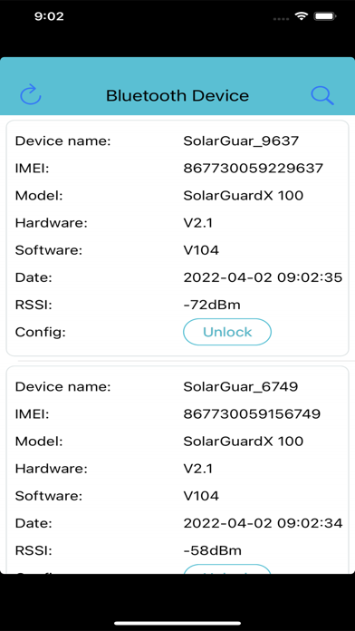
Task: Tap the Bluetooth Device title
Action: click(177, 96)
